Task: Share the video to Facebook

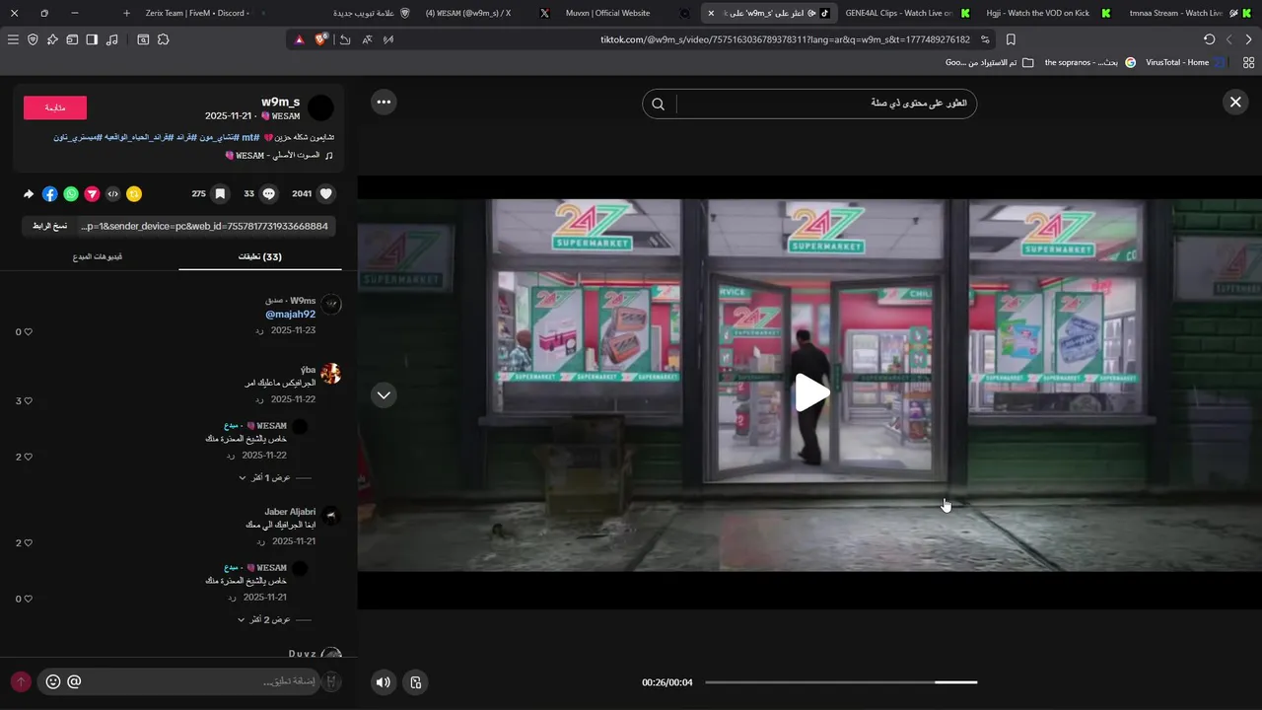Action: (x=49, y=194)
